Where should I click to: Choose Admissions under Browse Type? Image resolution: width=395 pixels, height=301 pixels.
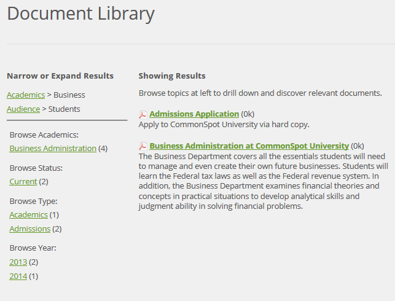pyautogui.click(x=29, y=229)
